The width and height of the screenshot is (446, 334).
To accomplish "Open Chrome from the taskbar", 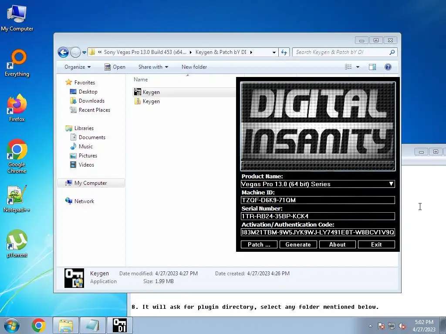I will [x=39, y=325].
